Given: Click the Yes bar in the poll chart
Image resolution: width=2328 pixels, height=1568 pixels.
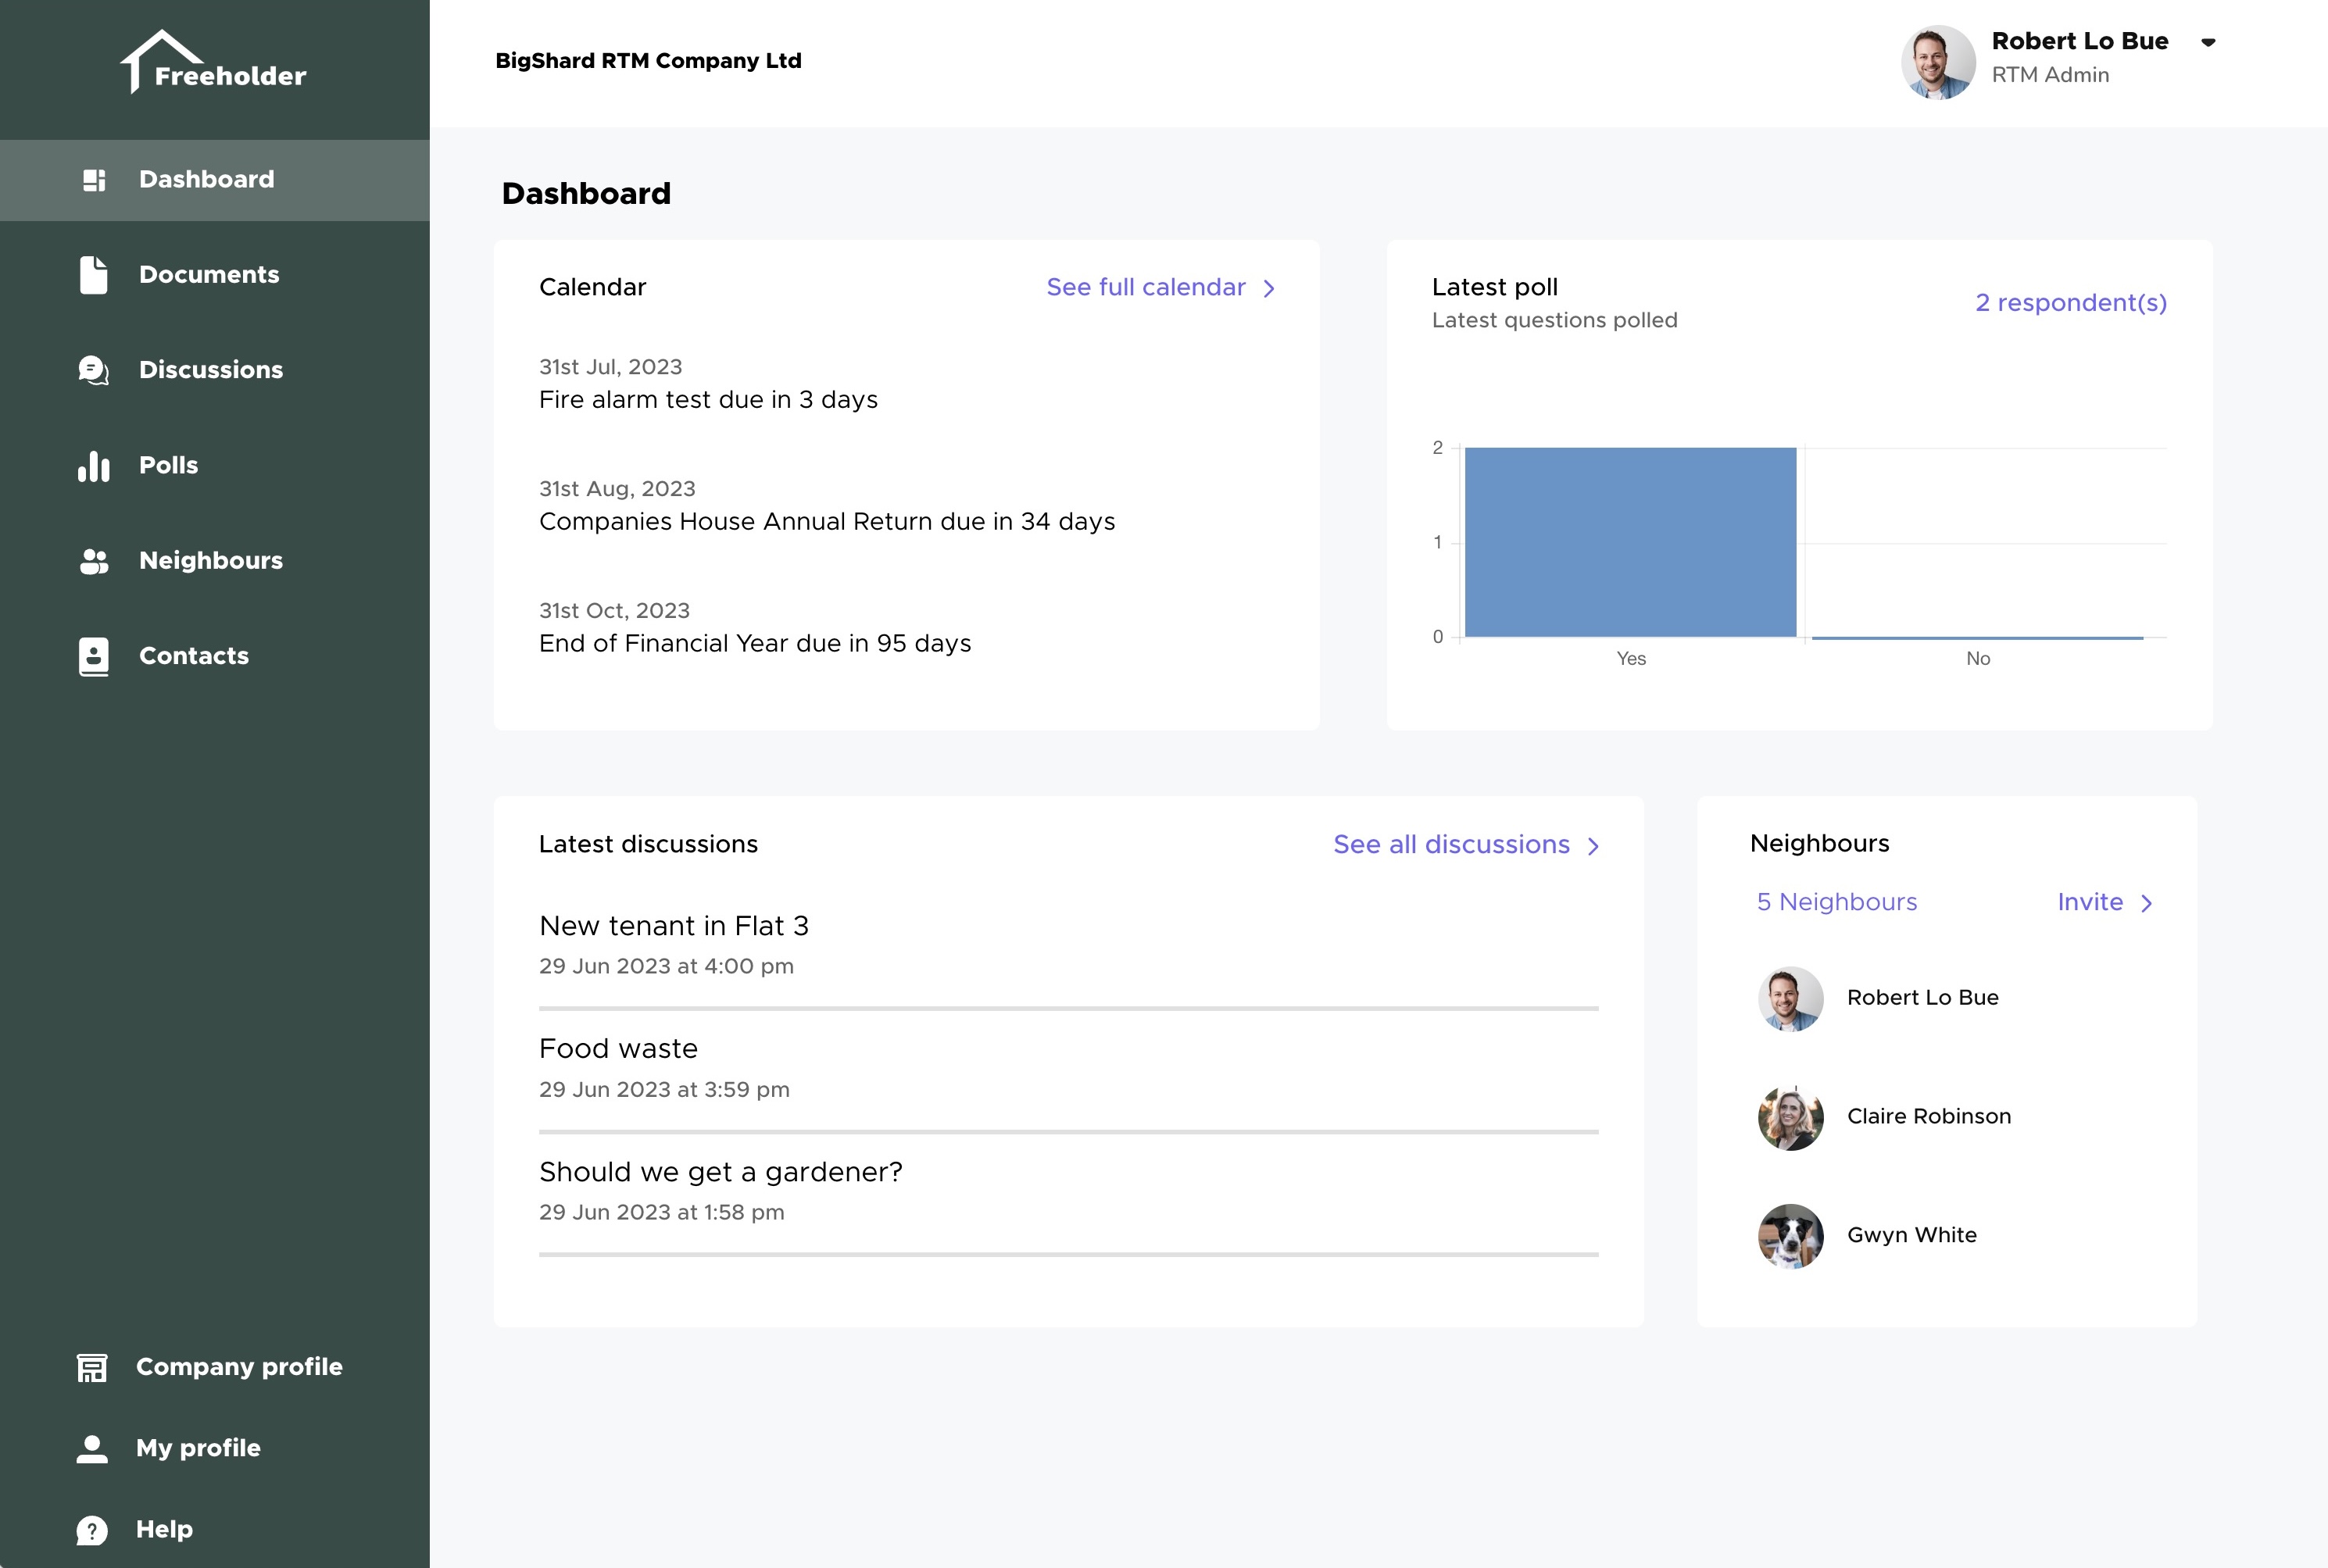Looking at the screenshot, I should click(1630, 543).
